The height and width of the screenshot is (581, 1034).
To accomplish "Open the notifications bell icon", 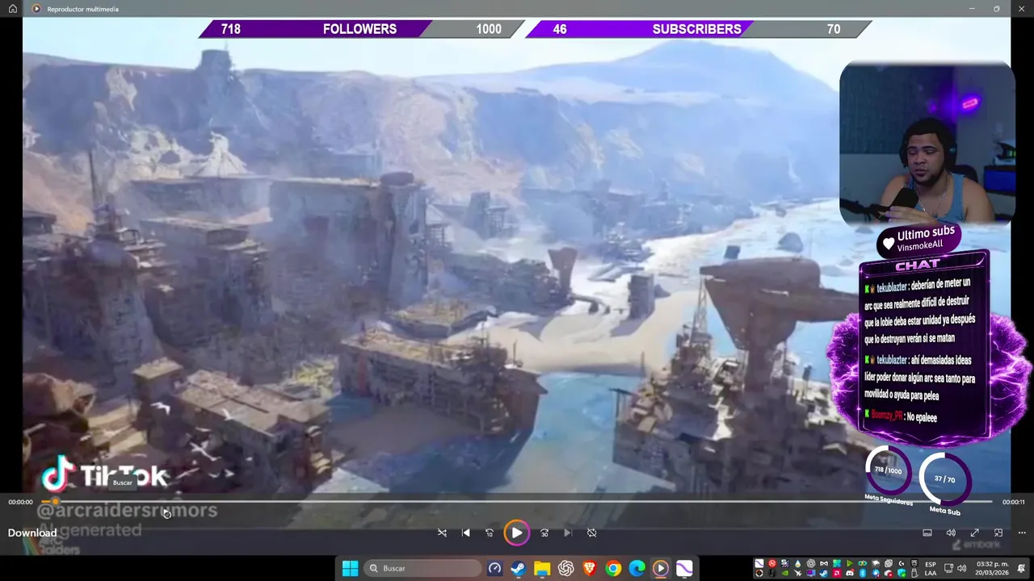I will tap(1021, 568).
